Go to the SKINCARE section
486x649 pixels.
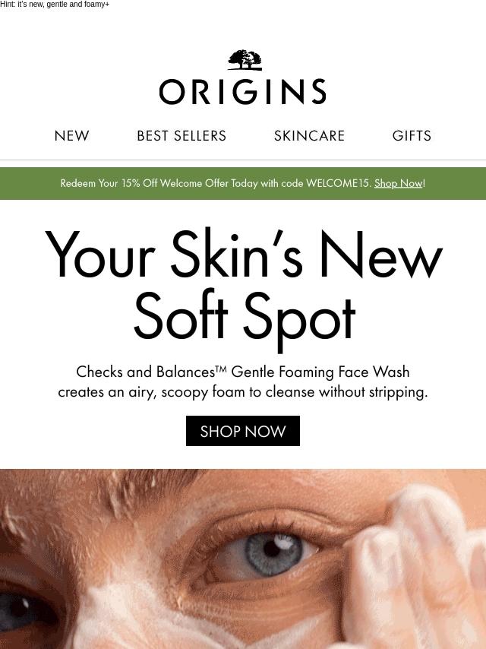pyautogui.click(x=309, y=136)
